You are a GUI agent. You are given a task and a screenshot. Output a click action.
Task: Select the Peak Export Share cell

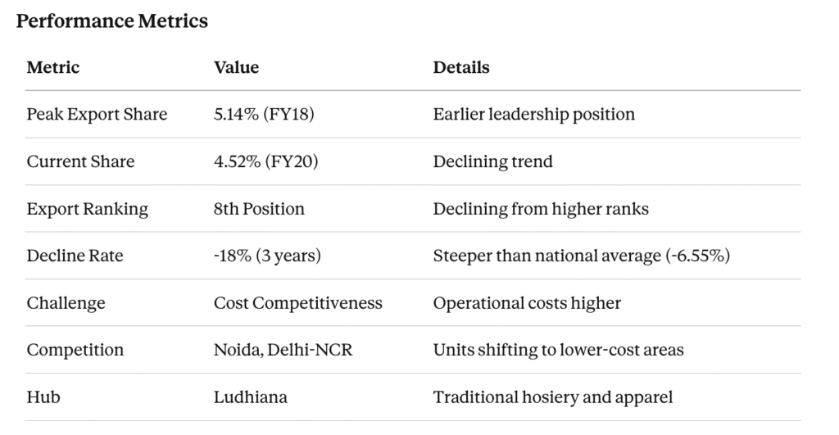[97, 114]
